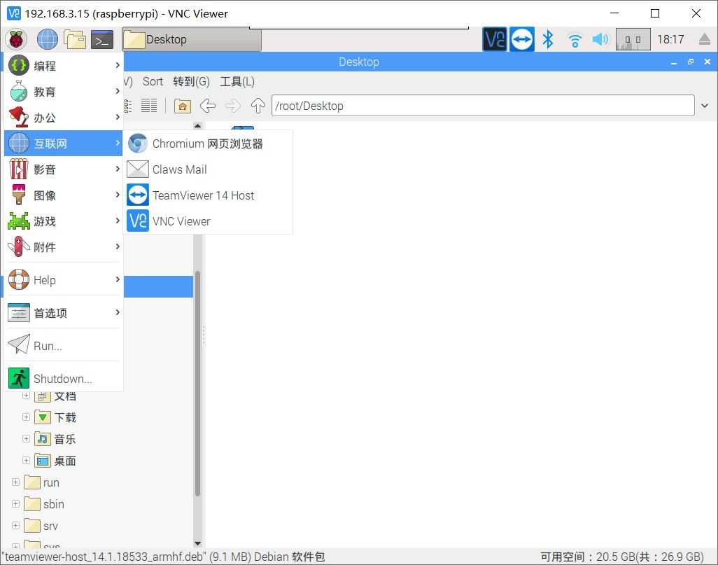Choose Shutdown... from the main menu
The height and width of the screenshot is (565, 718).
(63, 379)
